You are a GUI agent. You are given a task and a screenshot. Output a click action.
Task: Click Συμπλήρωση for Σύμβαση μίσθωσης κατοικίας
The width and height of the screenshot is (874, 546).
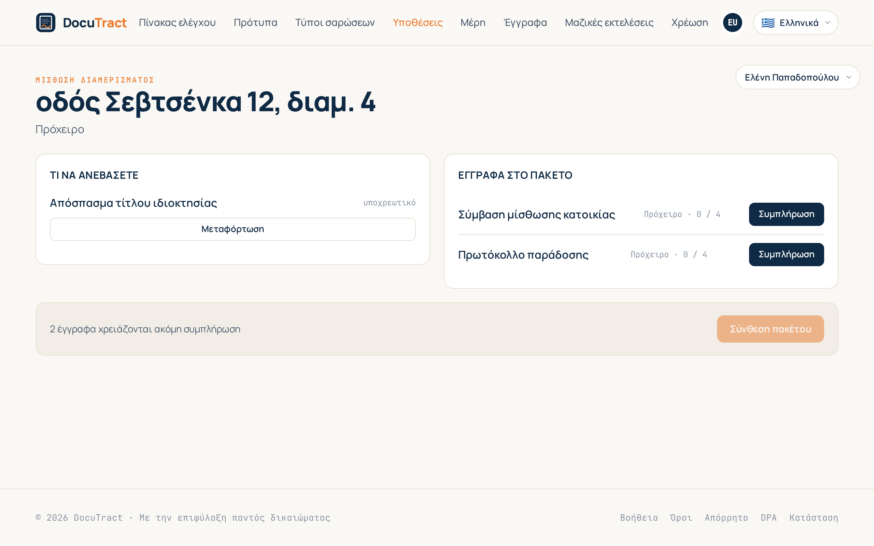[x=786, y=214]
